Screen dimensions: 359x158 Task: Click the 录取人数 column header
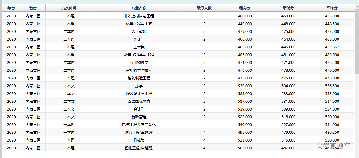tap(204, 8)
